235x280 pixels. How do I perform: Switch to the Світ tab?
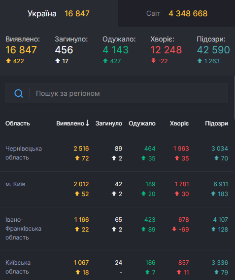[x=176, y=13]
